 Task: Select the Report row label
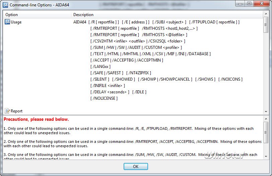(x=16, y=111)
